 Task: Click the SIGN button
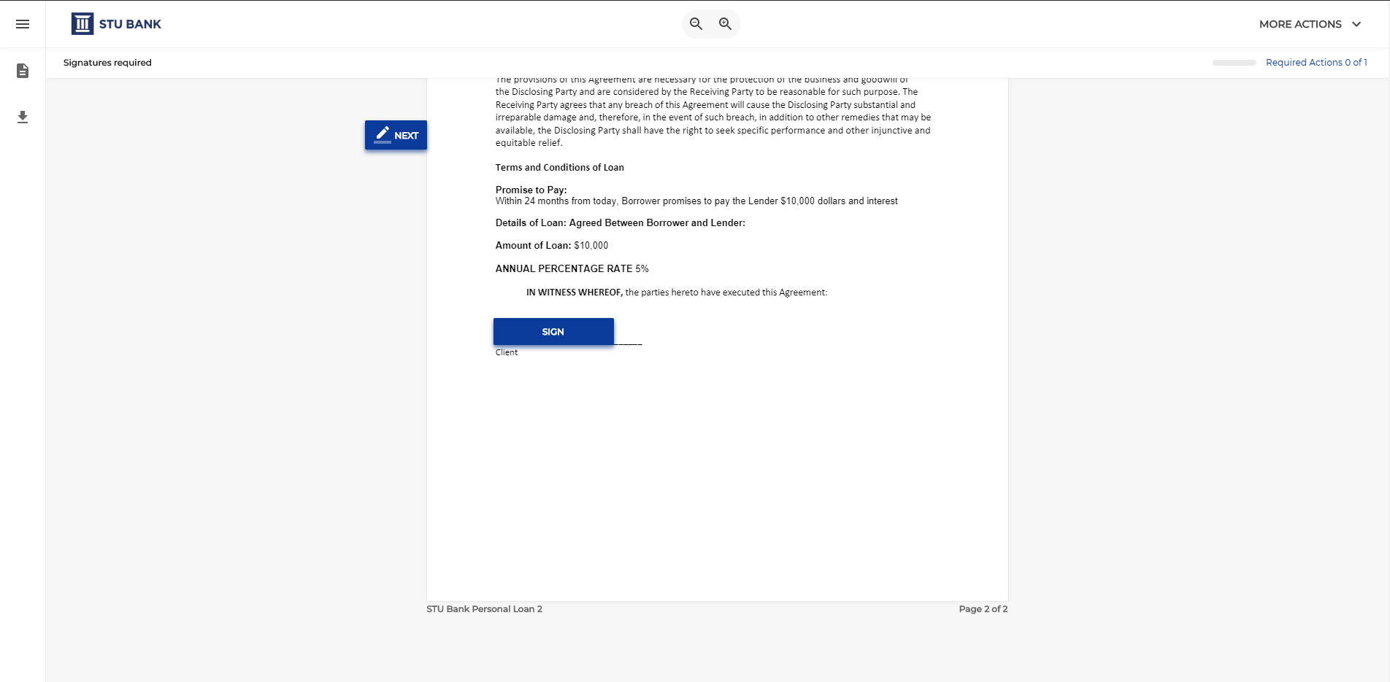tap(553, 331)
